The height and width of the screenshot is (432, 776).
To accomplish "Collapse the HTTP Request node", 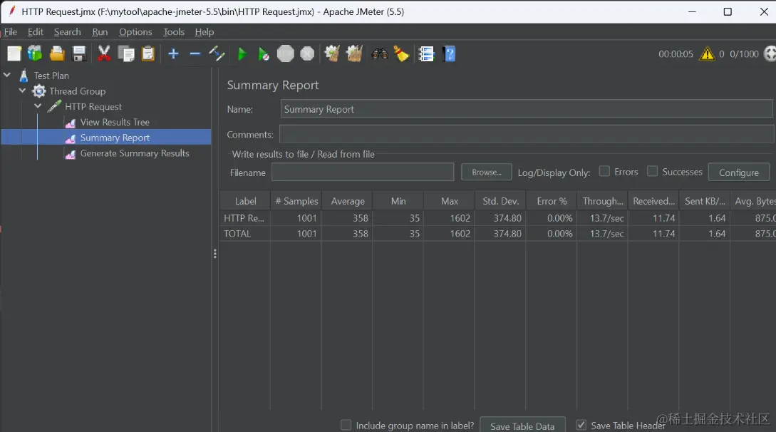I will (x=38, y=106).
